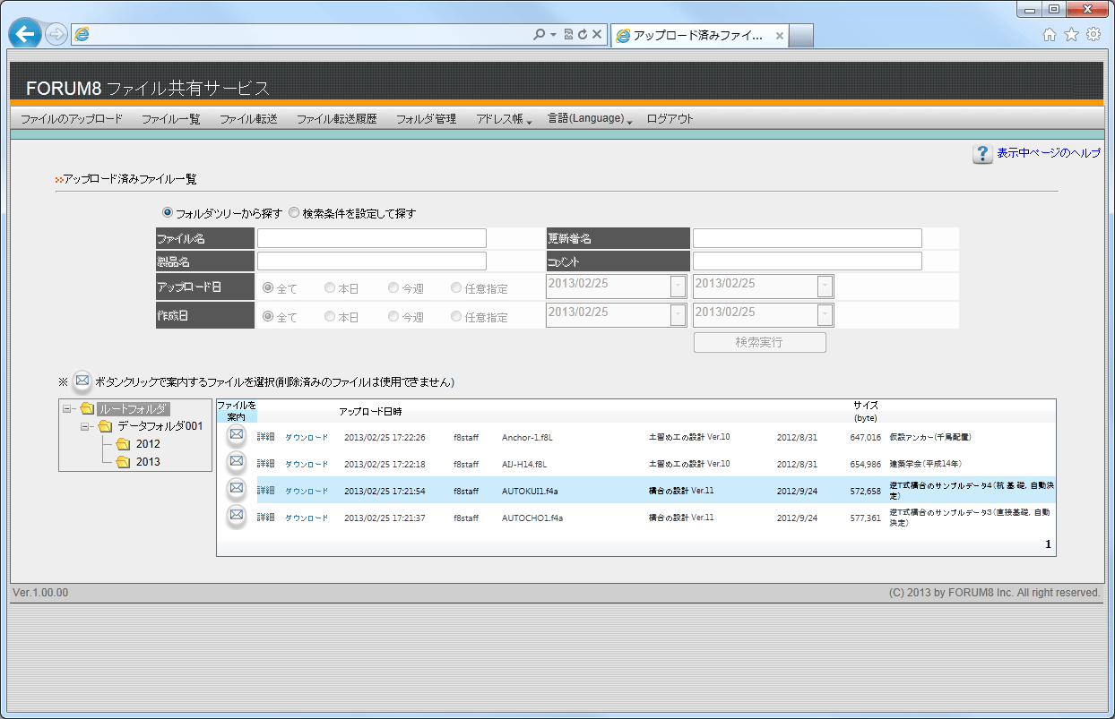The height and width of the screenshot is (719, 1115).
Task: Select 任意指定 radio for アップロード日
Action: (456, 288)
